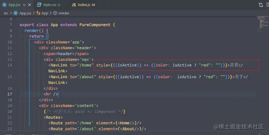Click the class symbol icon before App breadcrumb

(x=38, y=13)
